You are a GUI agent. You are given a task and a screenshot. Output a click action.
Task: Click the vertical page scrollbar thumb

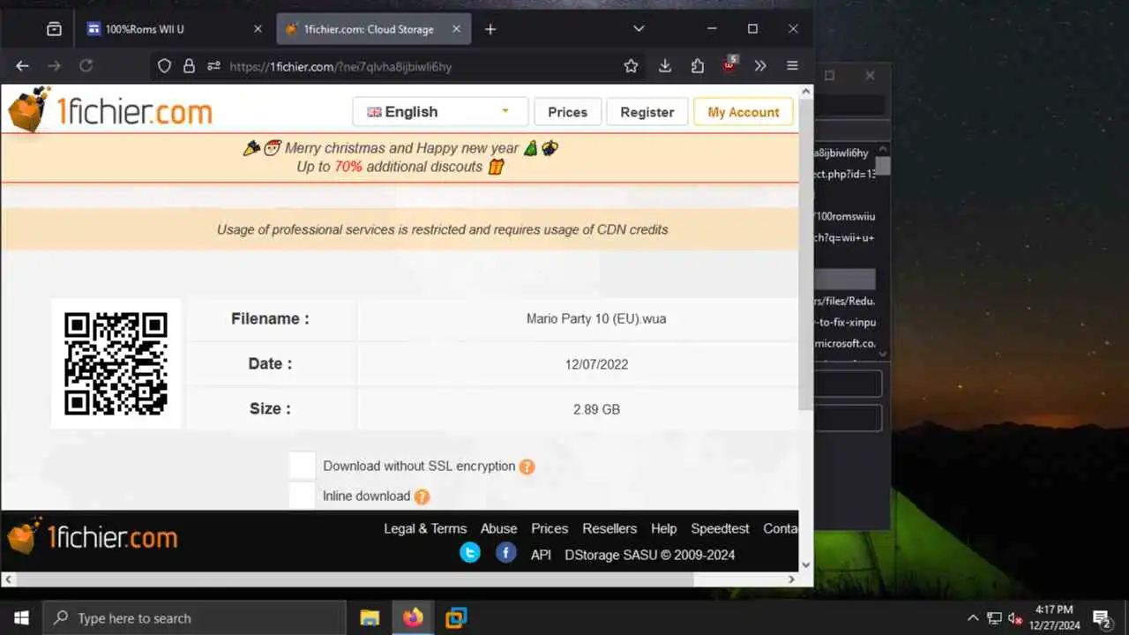pyautogui.click(x=806, y=254)
